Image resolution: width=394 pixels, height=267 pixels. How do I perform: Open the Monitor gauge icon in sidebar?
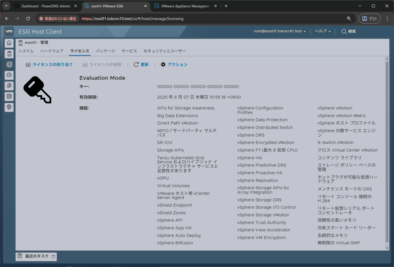click(9, 75)
